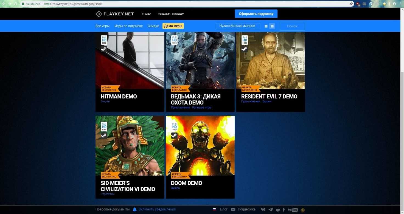Viewport: 404px width, 214px height.
Task: Open the 'Скачать клиент' link
Action: pos(170,14)
